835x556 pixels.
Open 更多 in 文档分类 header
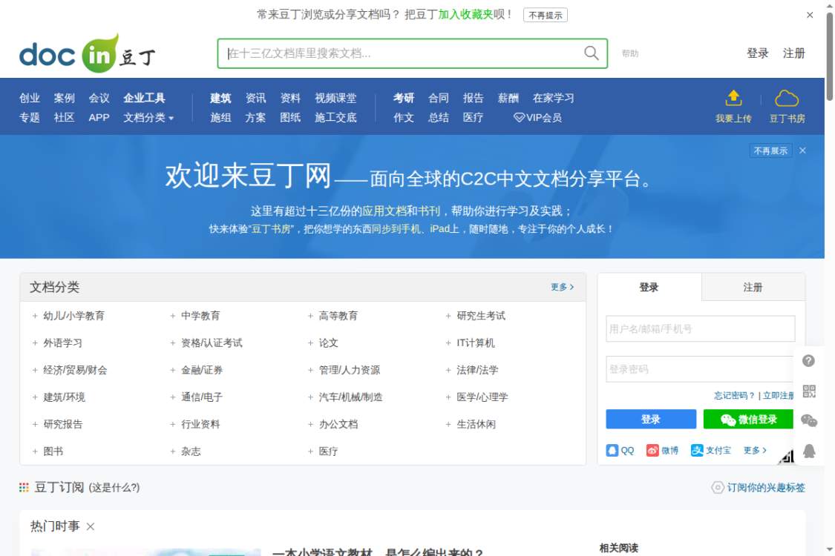point(563,287)
